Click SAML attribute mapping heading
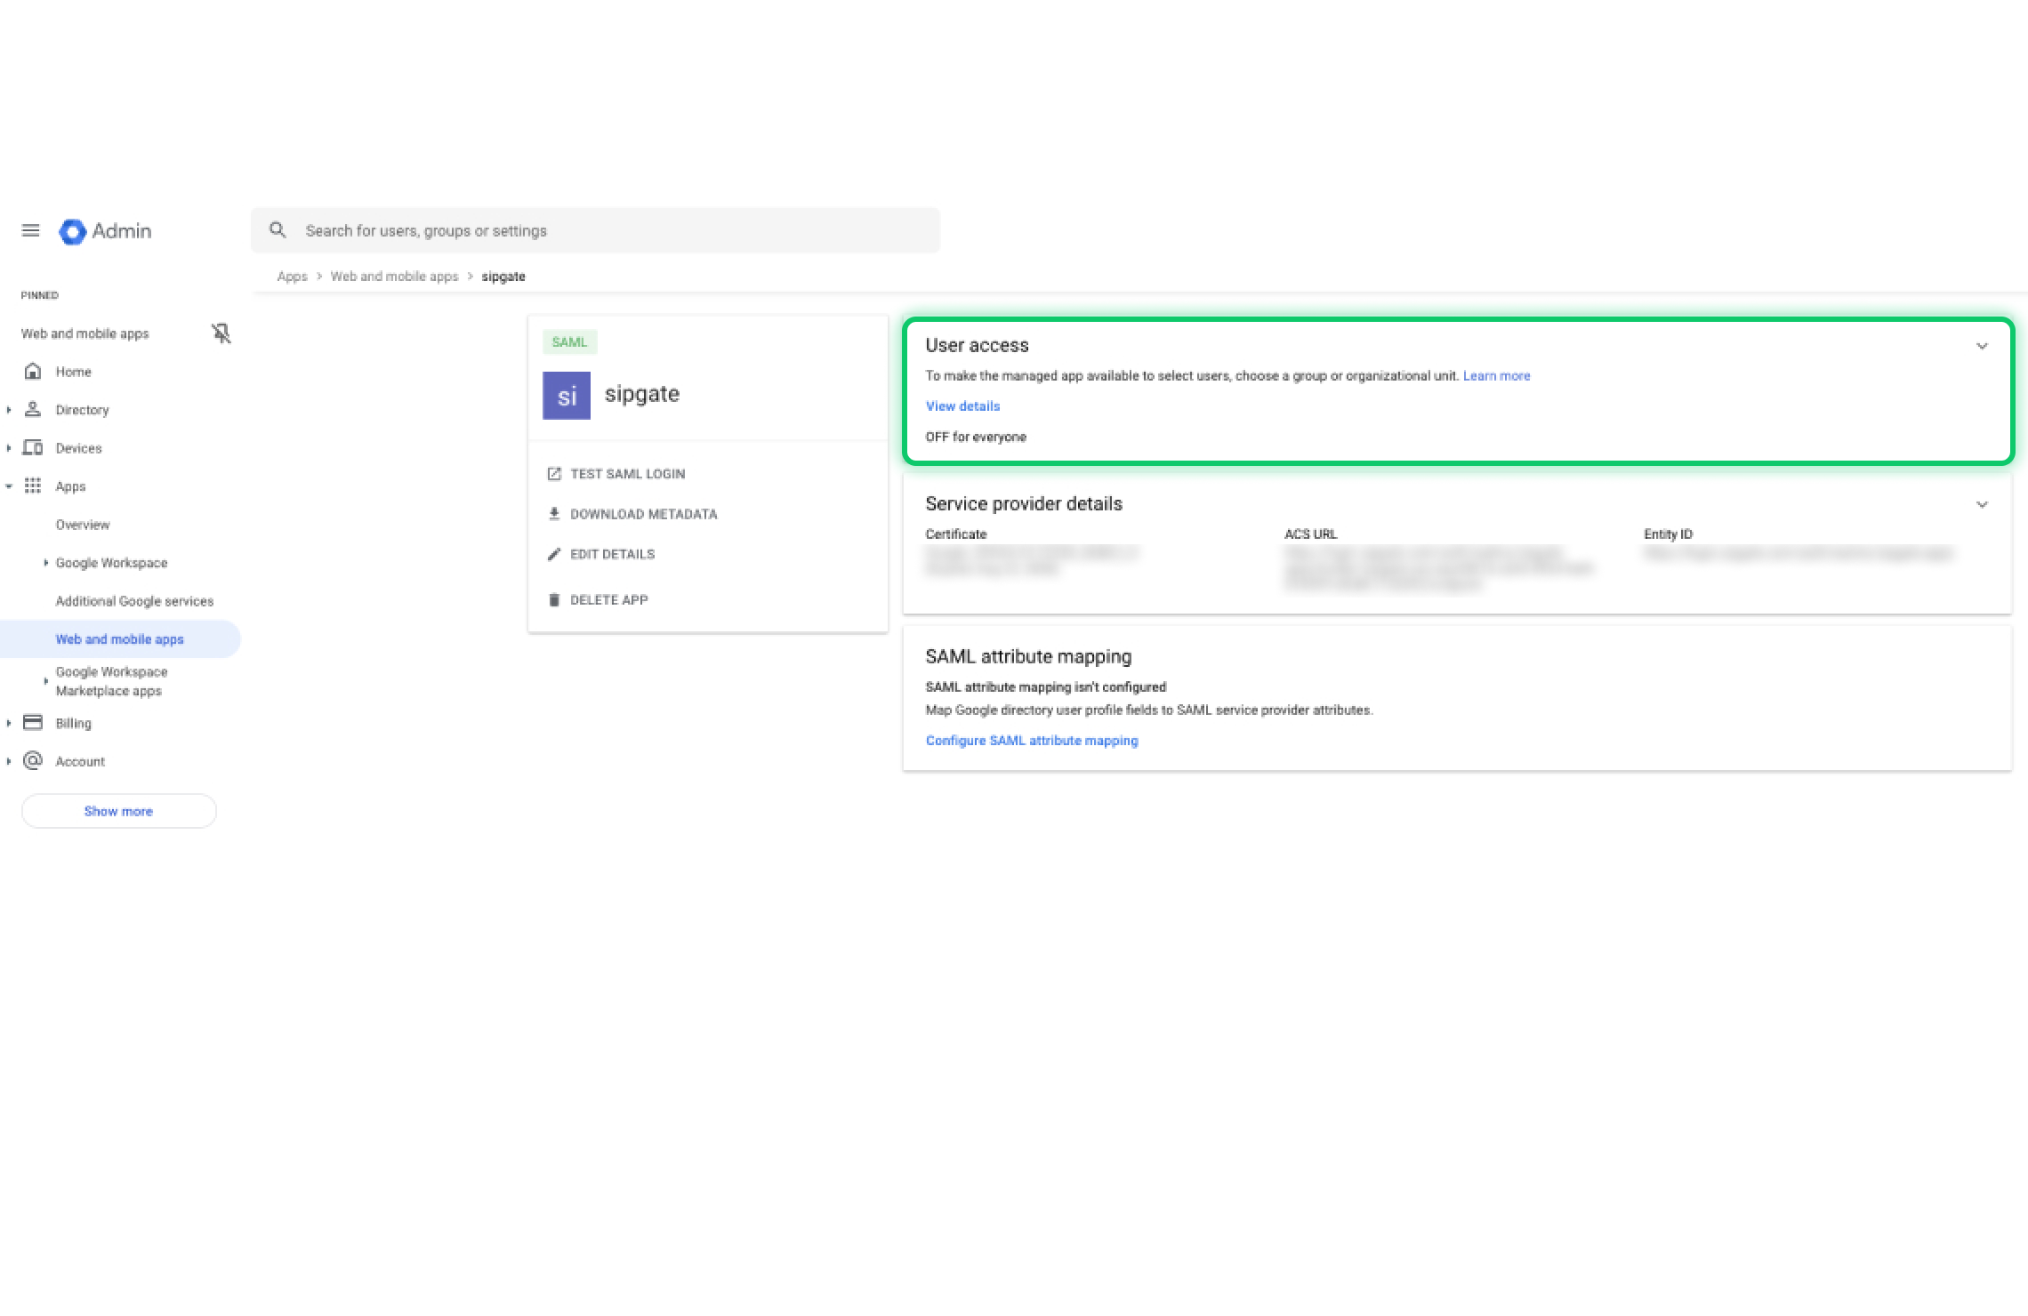 [1028, 656]
